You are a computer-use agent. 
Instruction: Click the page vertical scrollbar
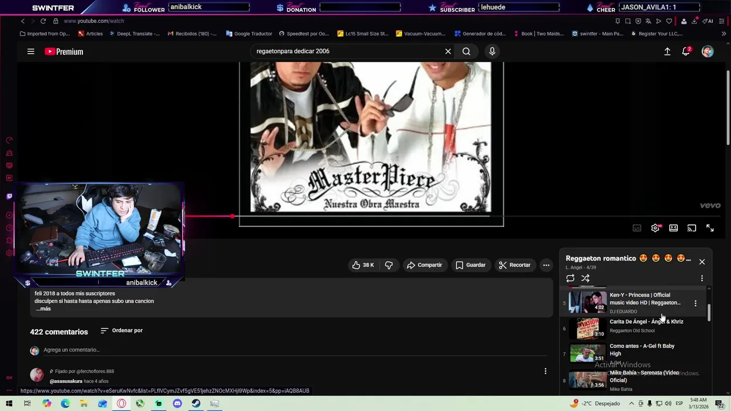tap(728, 108)
